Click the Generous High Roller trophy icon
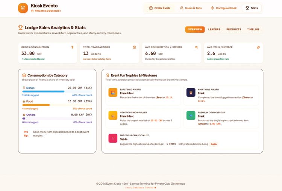The width and height of the screenshot is (282, 191). (113, 116)
